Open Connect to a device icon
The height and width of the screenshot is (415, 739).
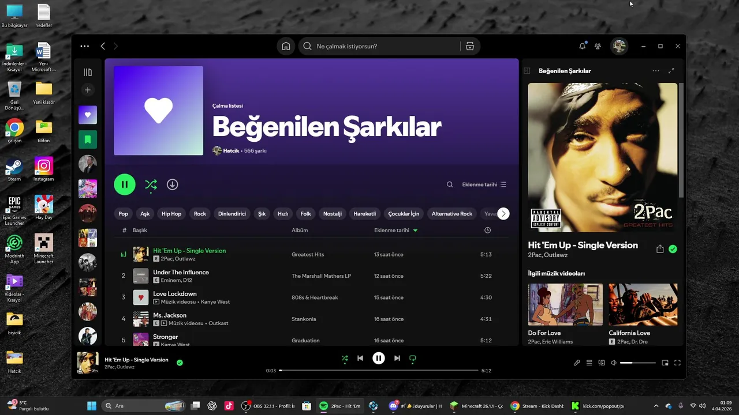pyautogui.click(x=602, y=363)
